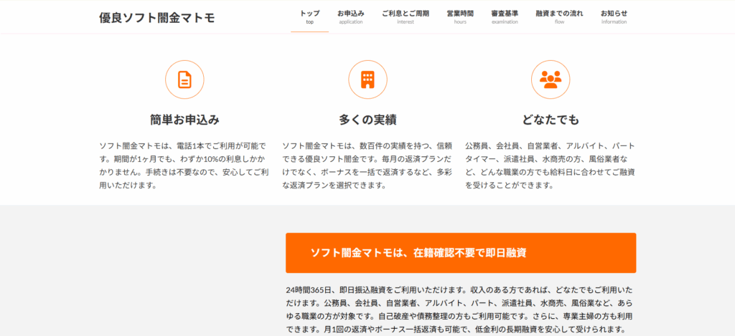
Task: Click the 多くの実績 heading
Action: click(367, 120)
